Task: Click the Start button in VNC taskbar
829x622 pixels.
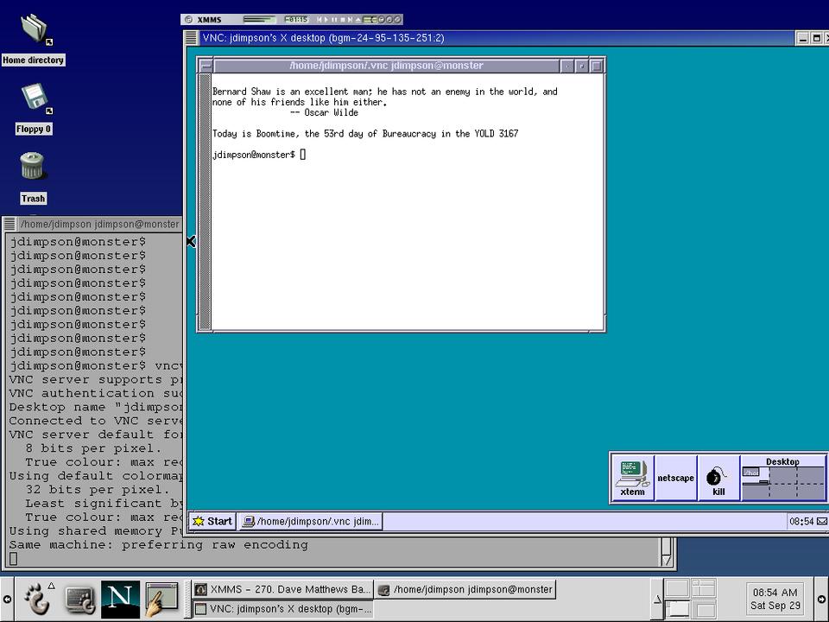Action: click(x=212, y=521)
